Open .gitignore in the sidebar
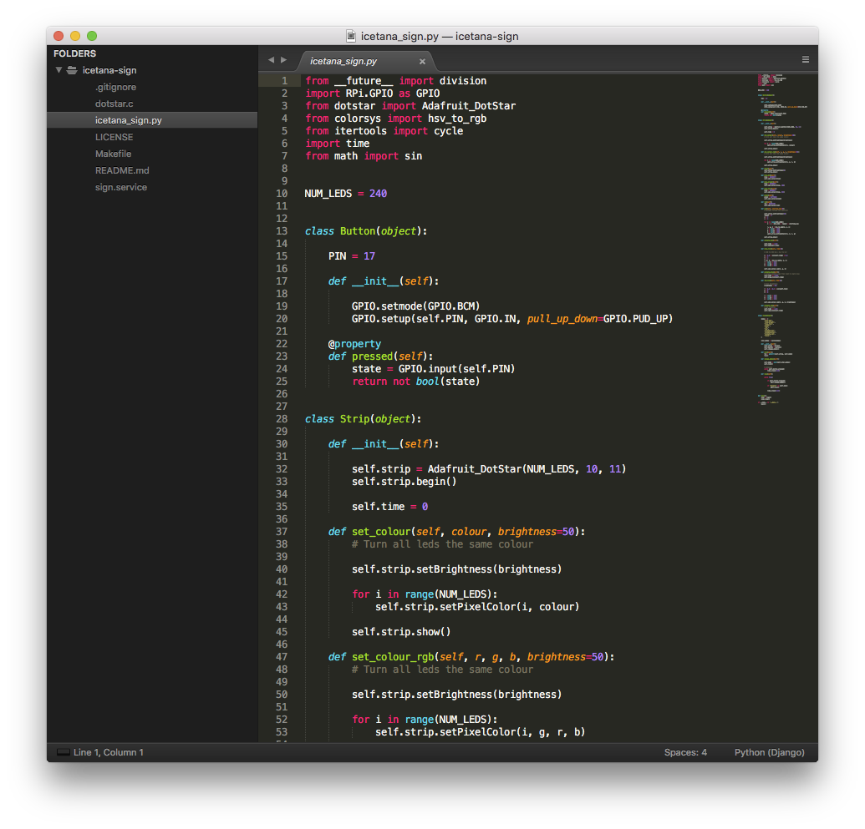 [x=115, y=87]
